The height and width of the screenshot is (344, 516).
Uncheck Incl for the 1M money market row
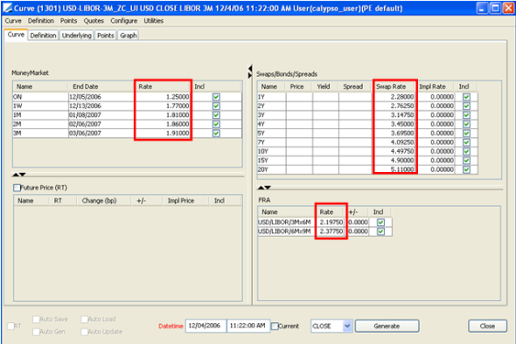pyautogui.click(x=216, y=115)
